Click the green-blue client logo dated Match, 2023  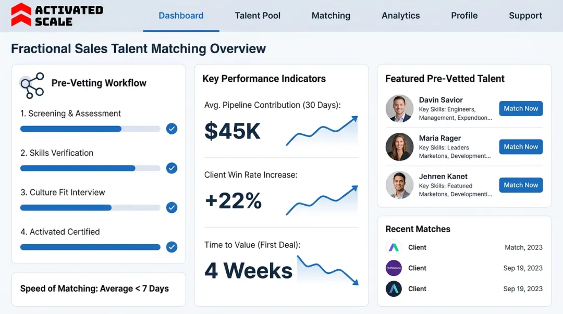[394, 247]
